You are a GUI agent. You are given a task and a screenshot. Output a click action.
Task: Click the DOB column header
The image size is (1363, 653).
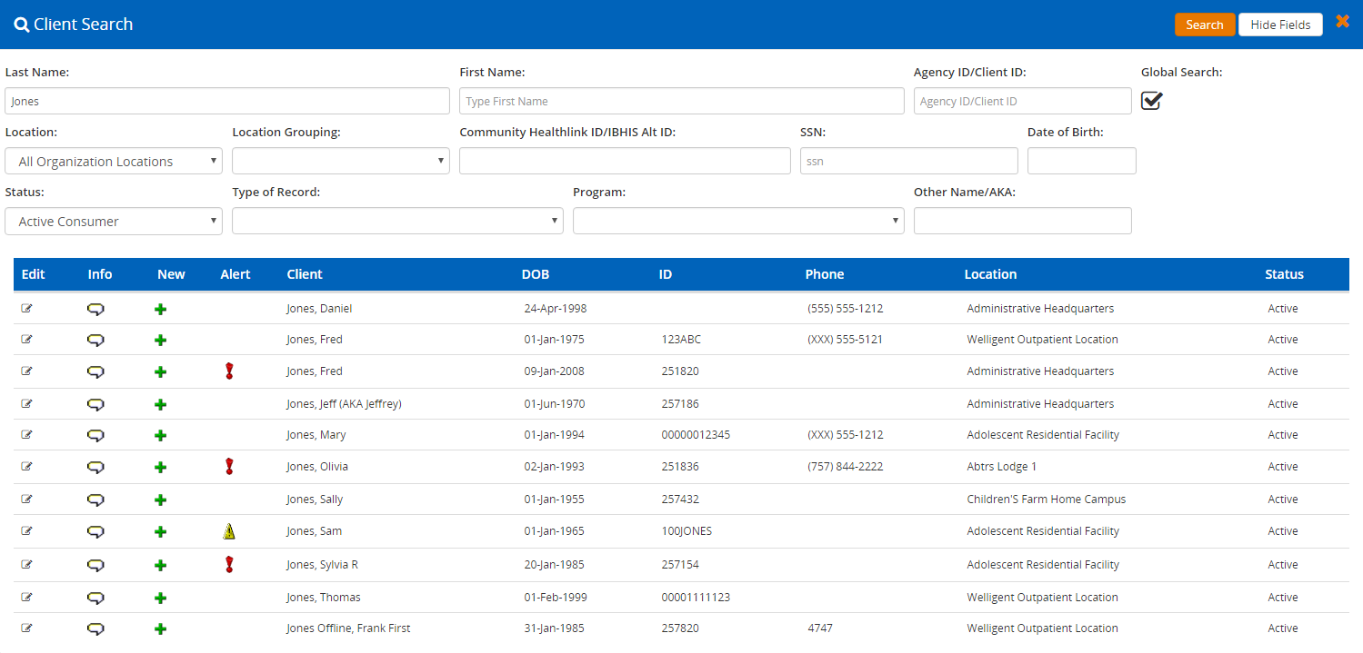[536, 274]
